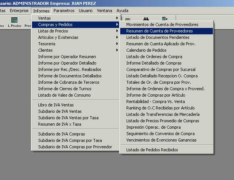Choose Comparativo de Compras por Sucursal

coord(167,69)
